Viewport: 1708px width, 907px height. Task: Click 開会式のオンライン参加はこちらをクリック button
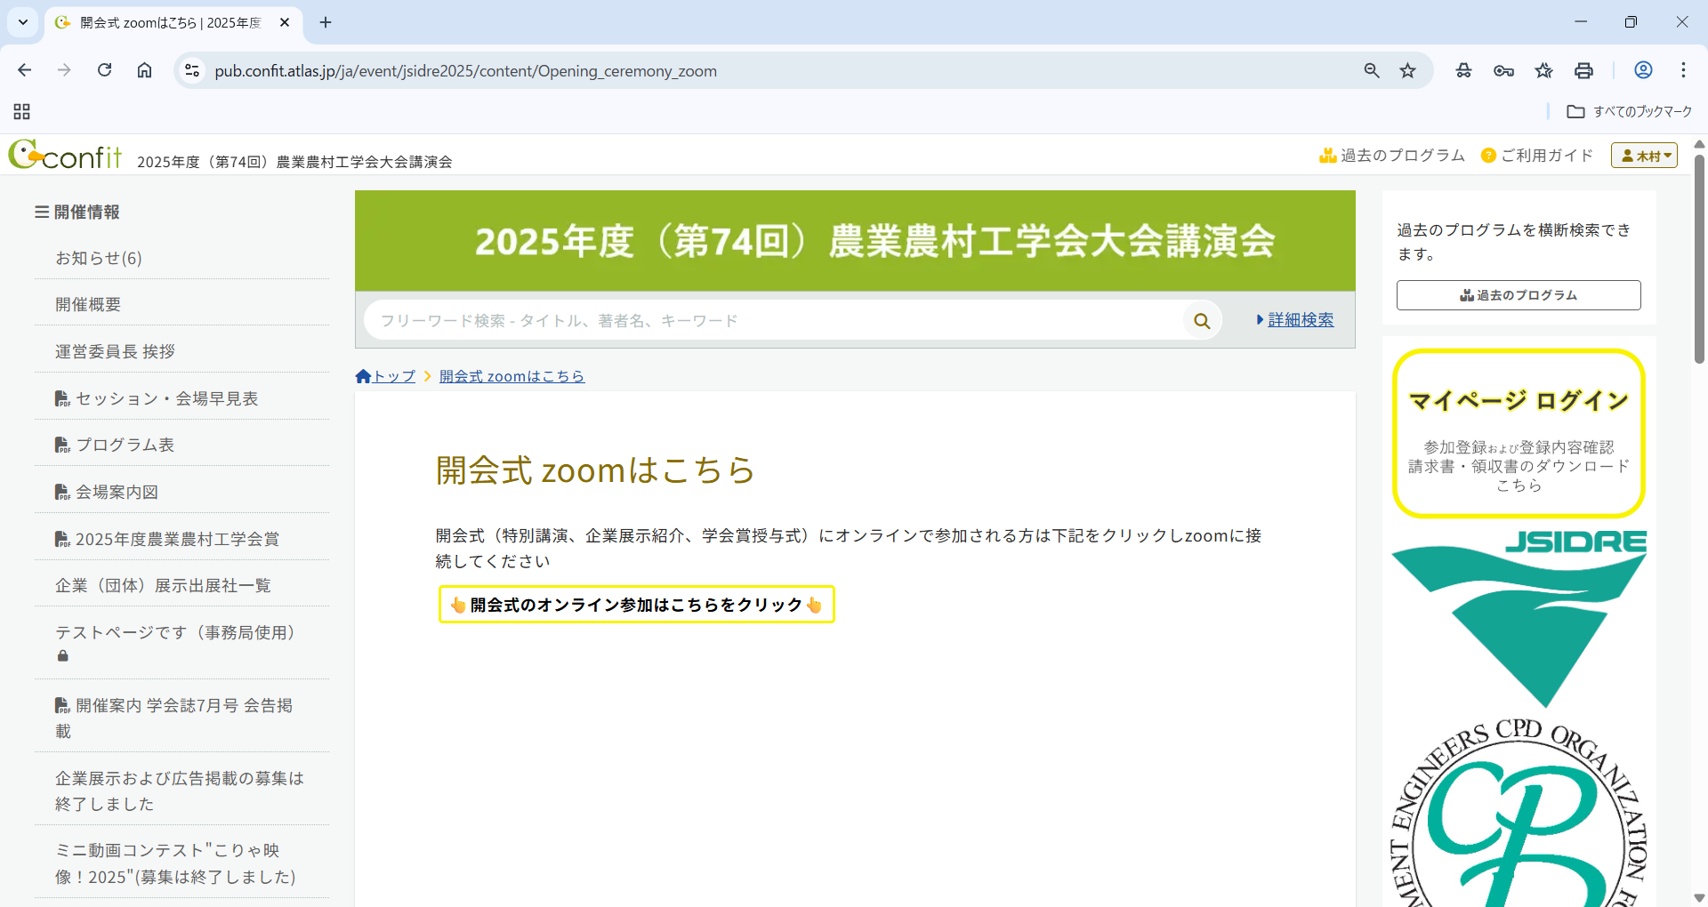point(637,605)
